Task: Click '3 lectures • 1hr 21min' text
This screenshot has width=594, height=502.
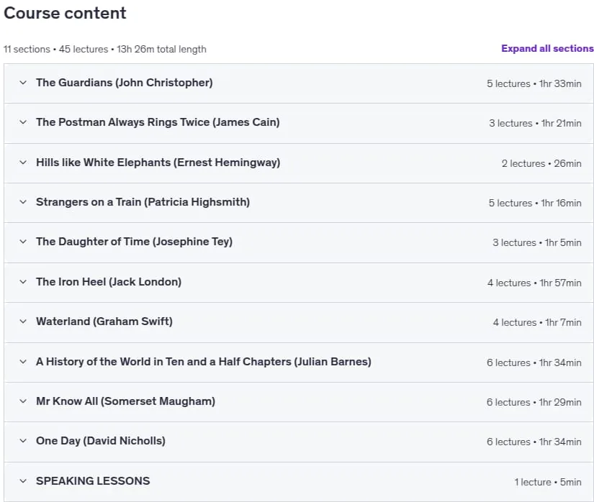Action: coord(535,123)
